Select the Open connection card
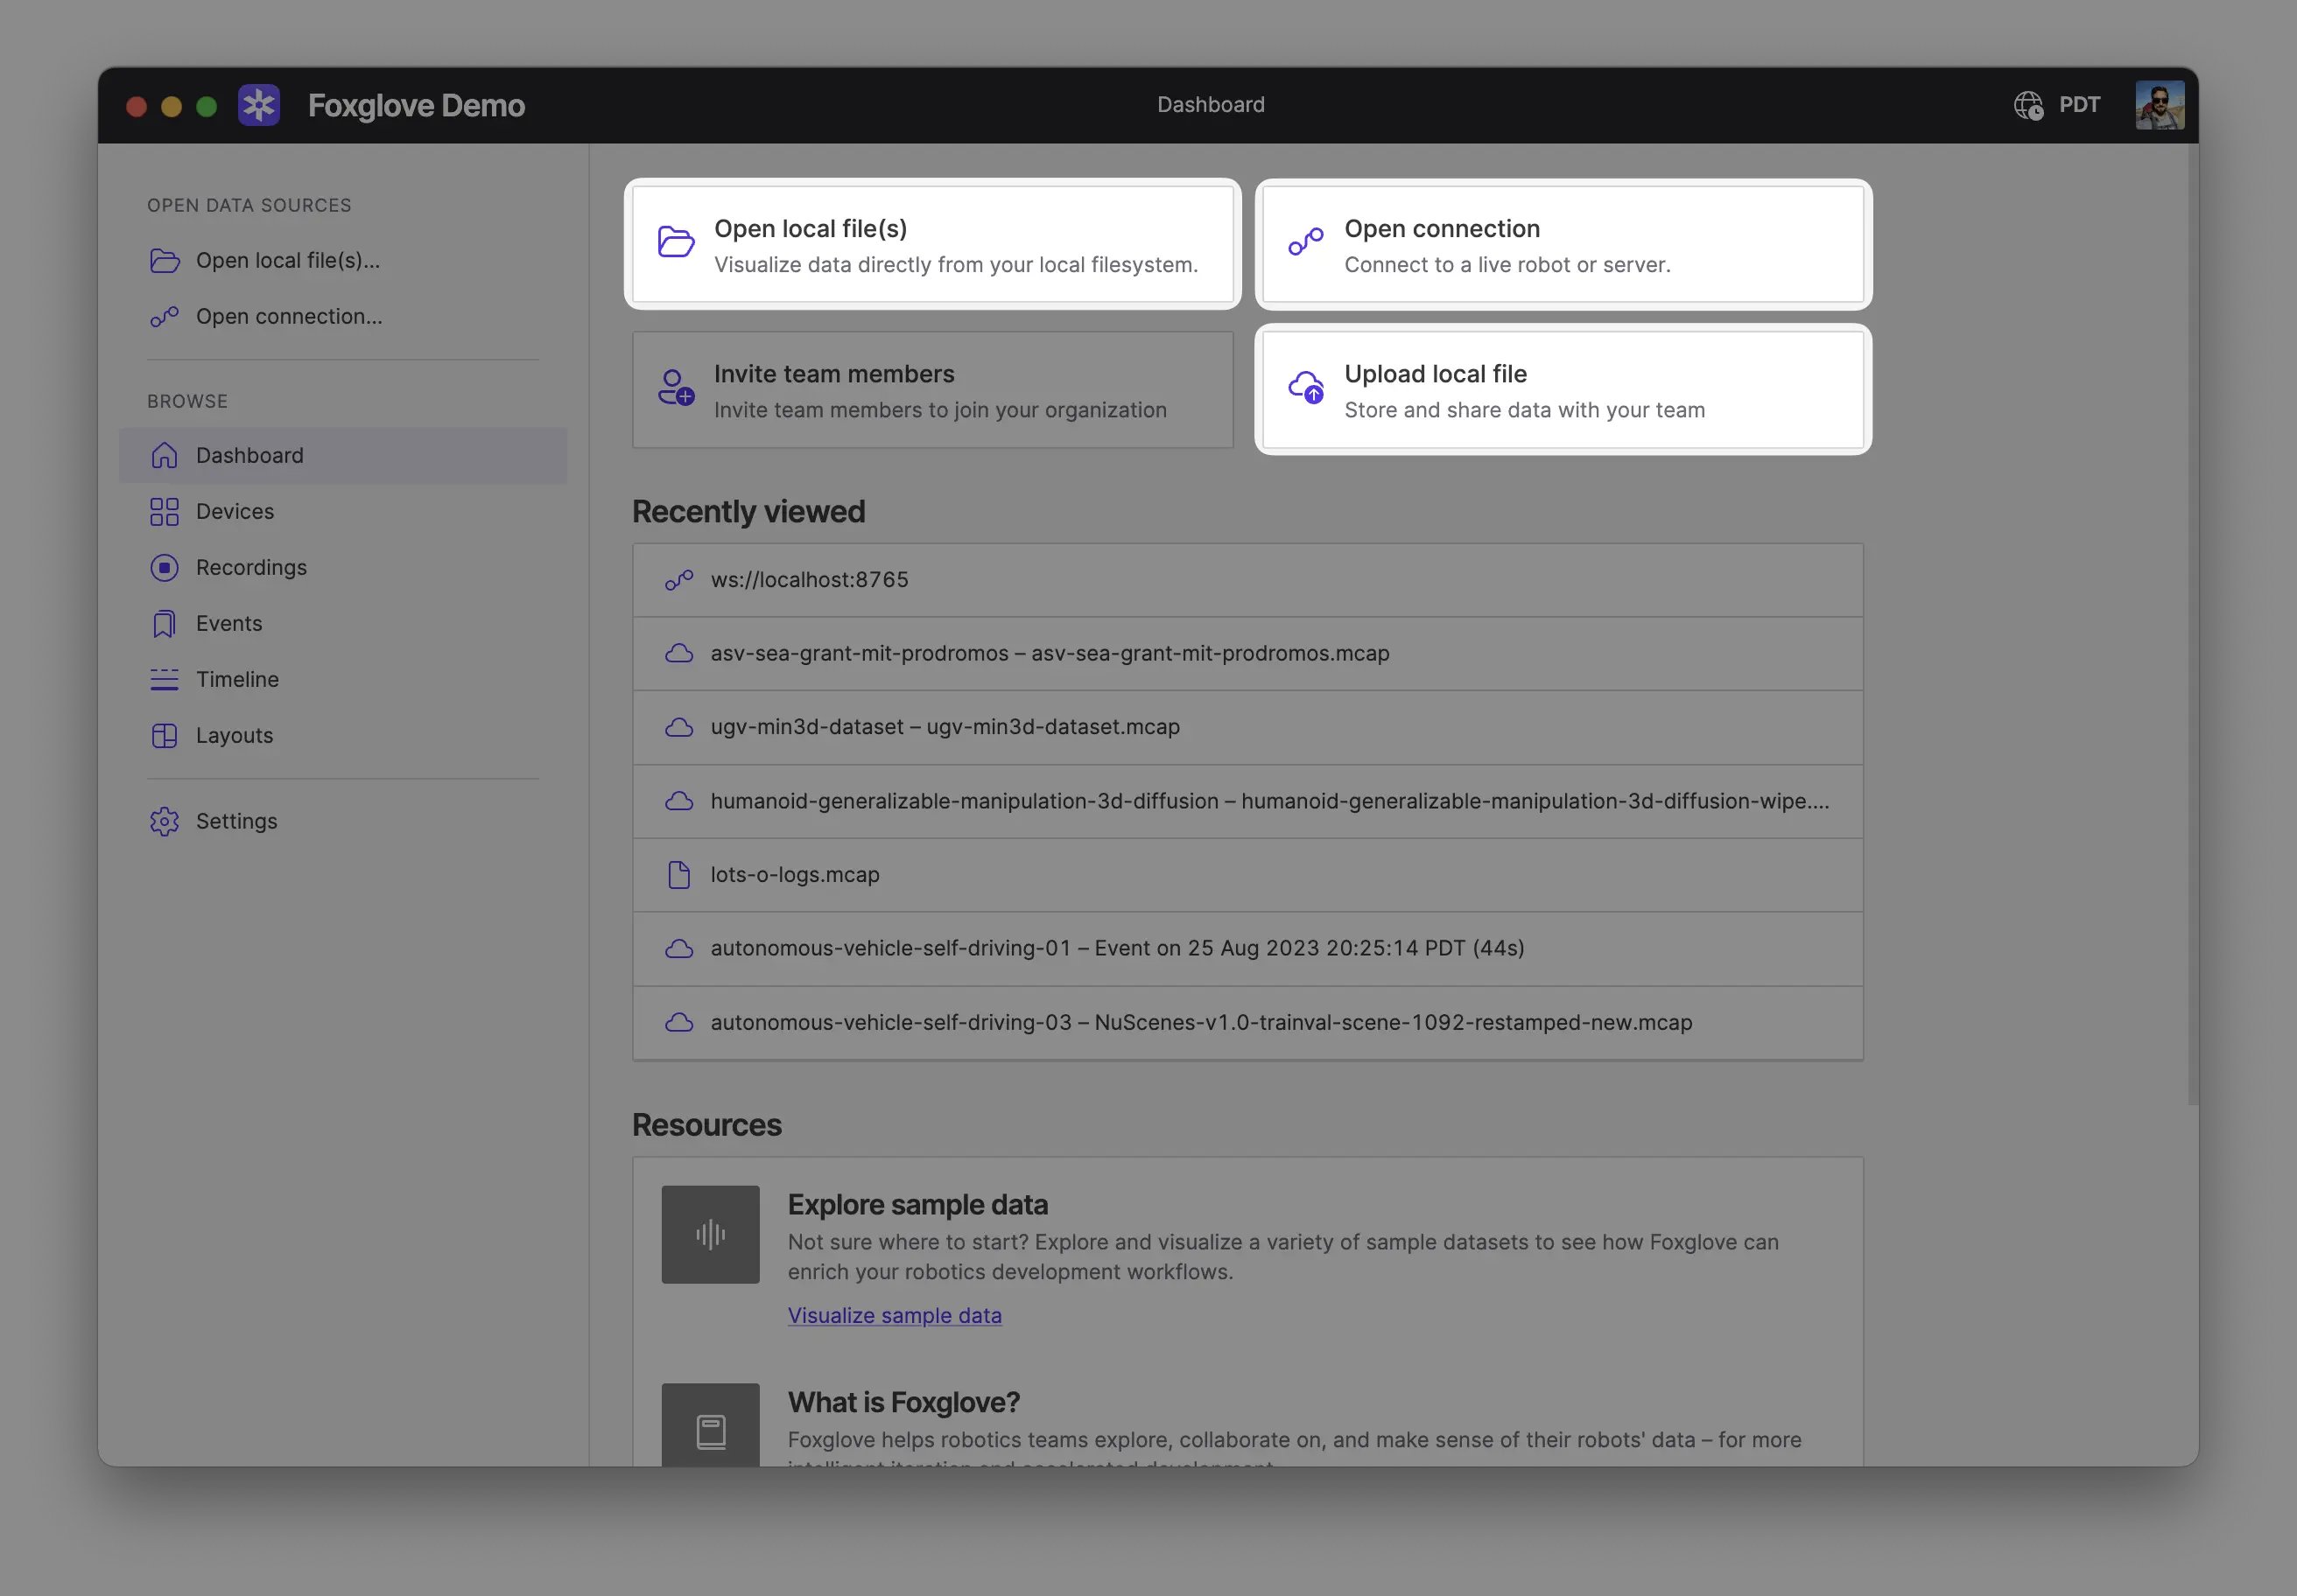Screen dimensions: 2297x1596 (x=1563, y=244)
